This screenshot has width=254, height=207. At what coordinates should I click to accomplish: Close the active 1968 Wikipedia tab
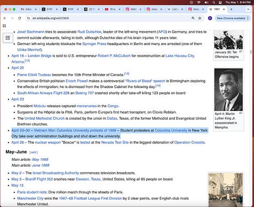[224, 9]
